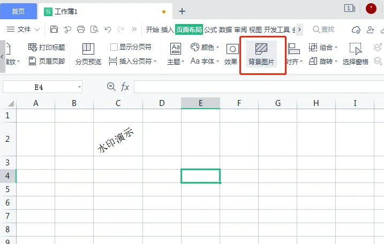Expand the dropdown arrow next to 文件

[x=37, y=29]
